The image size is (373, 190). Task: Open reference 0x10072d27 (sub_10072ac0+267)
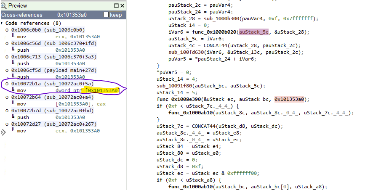[54, 124]
